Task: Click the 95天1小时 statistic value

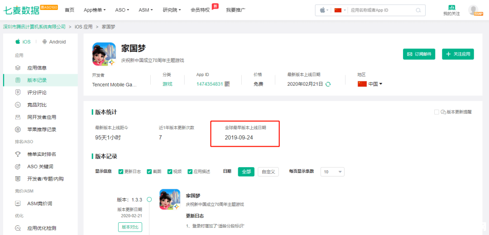Action: point(108,137)
